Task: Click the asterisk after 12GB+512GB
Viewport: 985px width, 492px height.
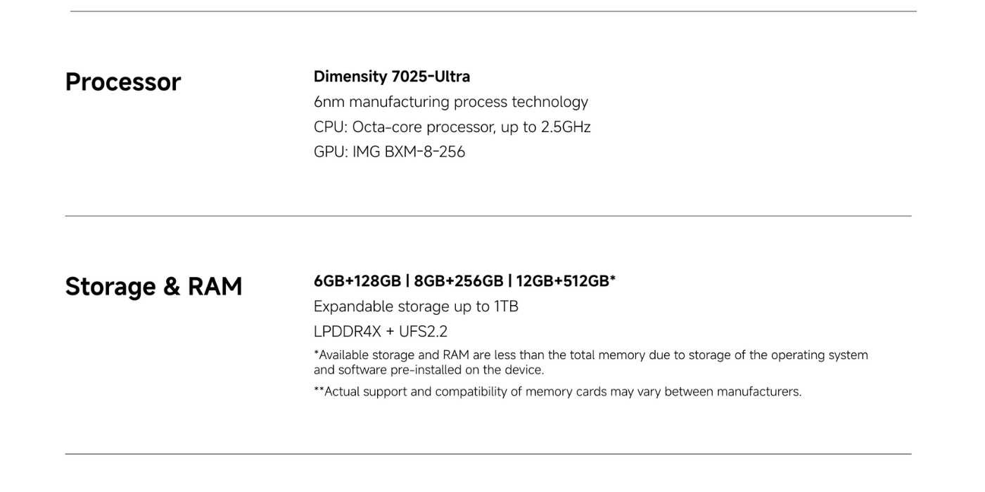Action: pos(613,278)
